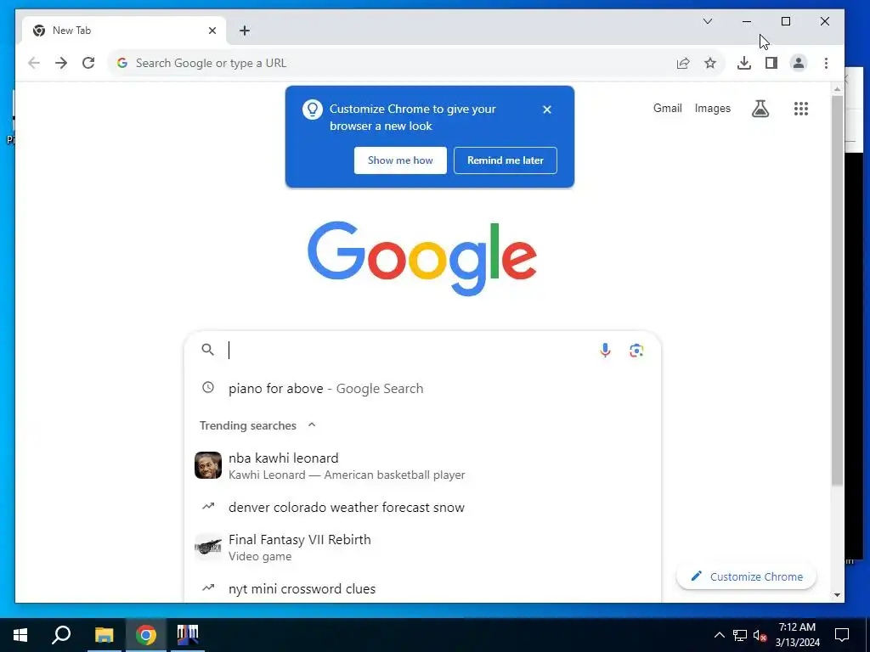870x652 pixels.
Task: Choose the nba kawhi leonard suggestion
Action: point(422,466)
